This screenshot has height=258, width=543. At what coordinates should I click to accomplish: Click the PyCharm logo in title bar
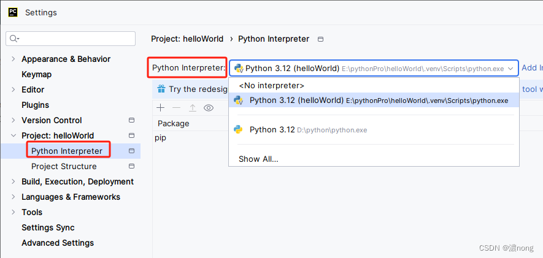13,12
